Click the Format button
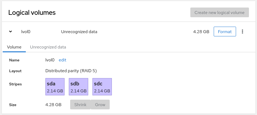The height and width of the screenshot is (115, 257). (224, 32)
